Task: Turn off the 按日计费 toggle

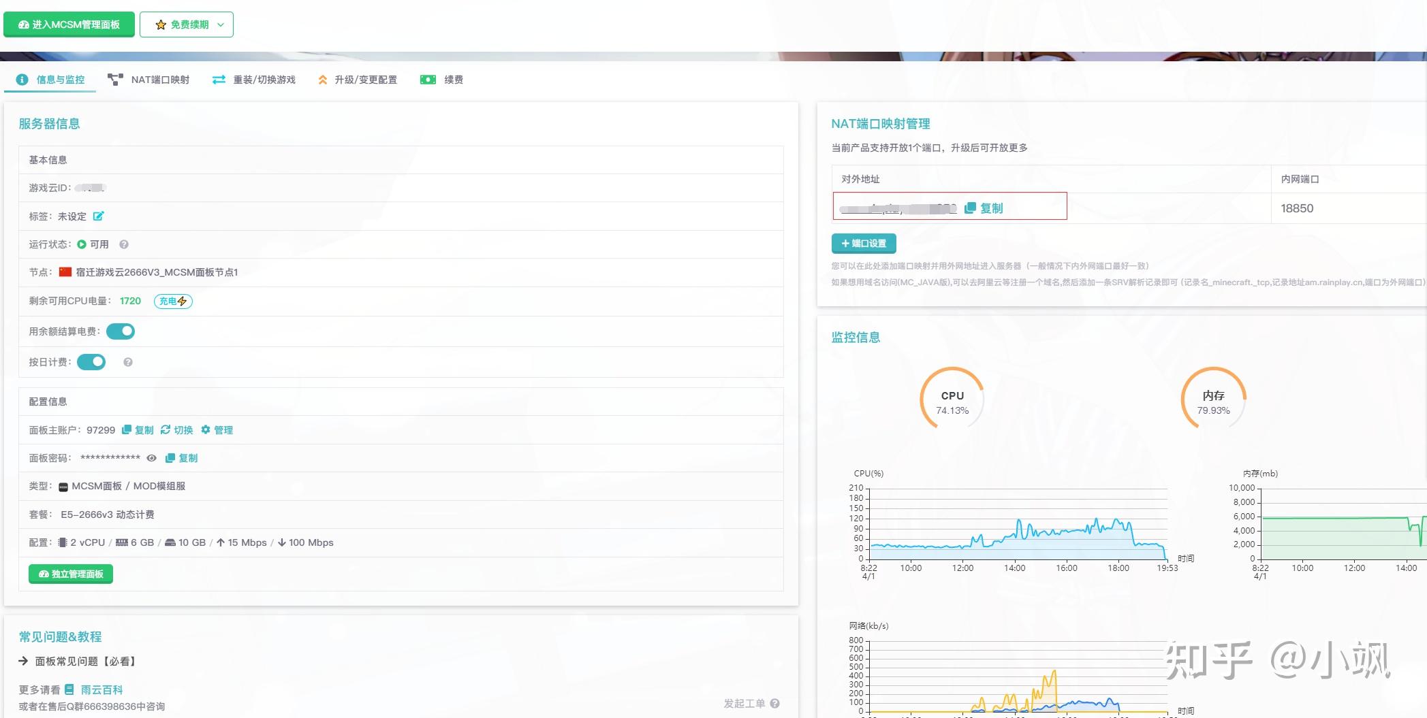Action: (x=92, y=361)
